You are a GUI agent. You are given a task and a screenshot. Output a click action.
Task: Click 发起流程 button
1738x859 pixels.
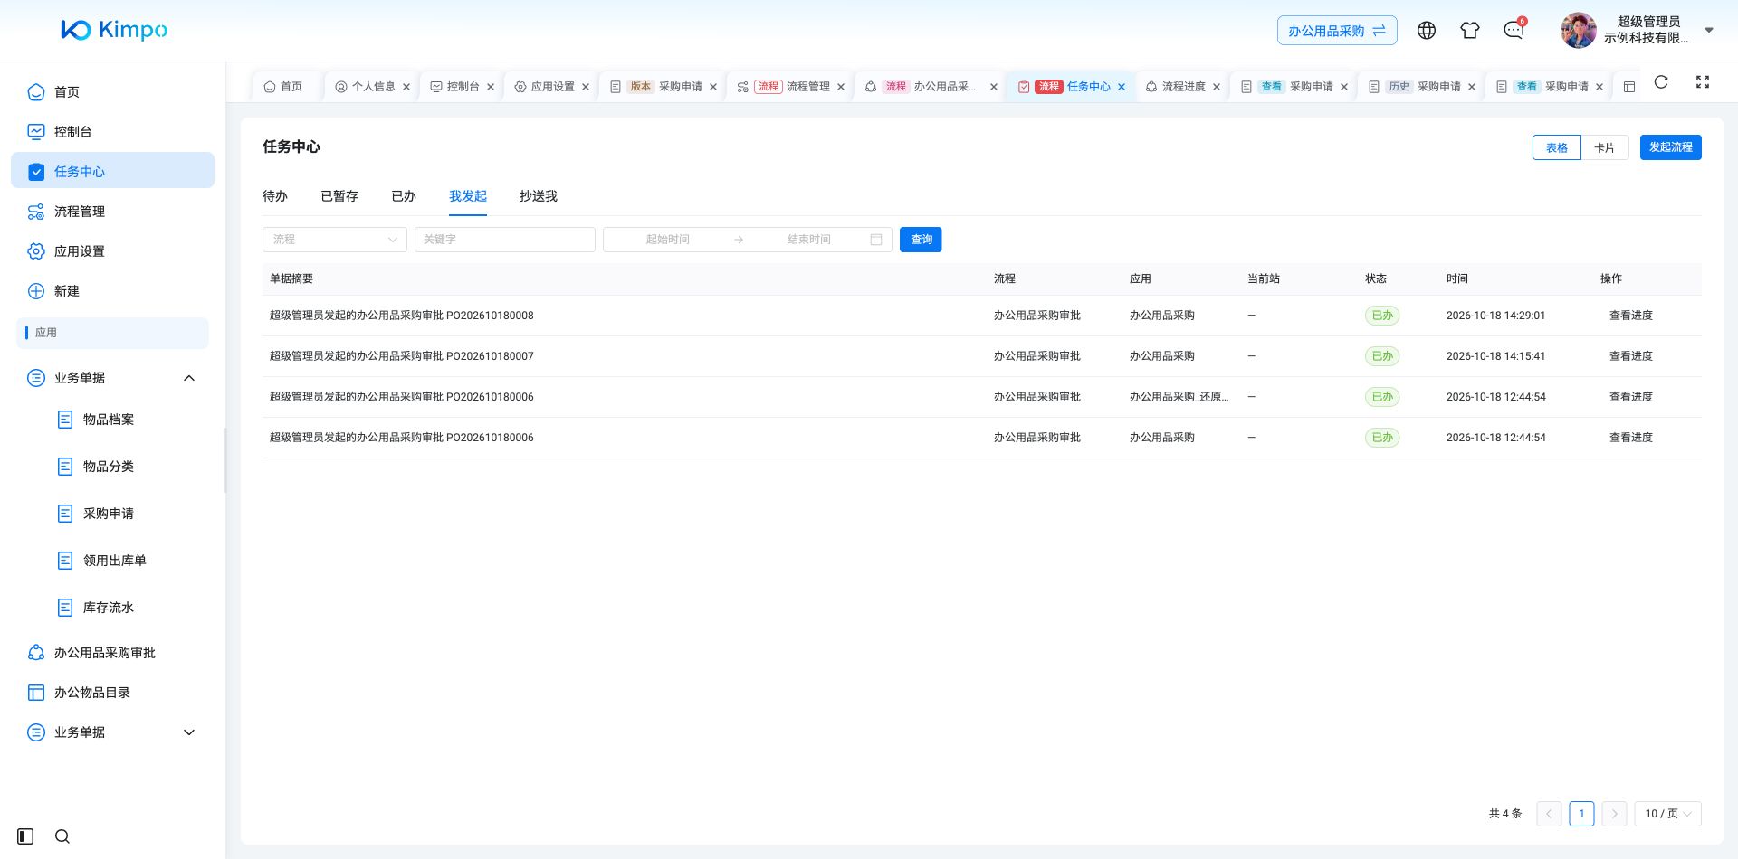click(1671, 147)
